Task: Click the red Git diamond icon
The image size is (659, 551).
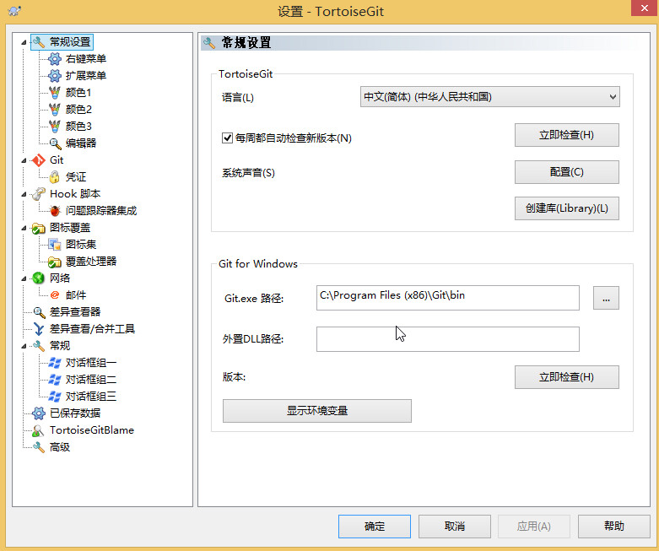Action: point(39,160)
